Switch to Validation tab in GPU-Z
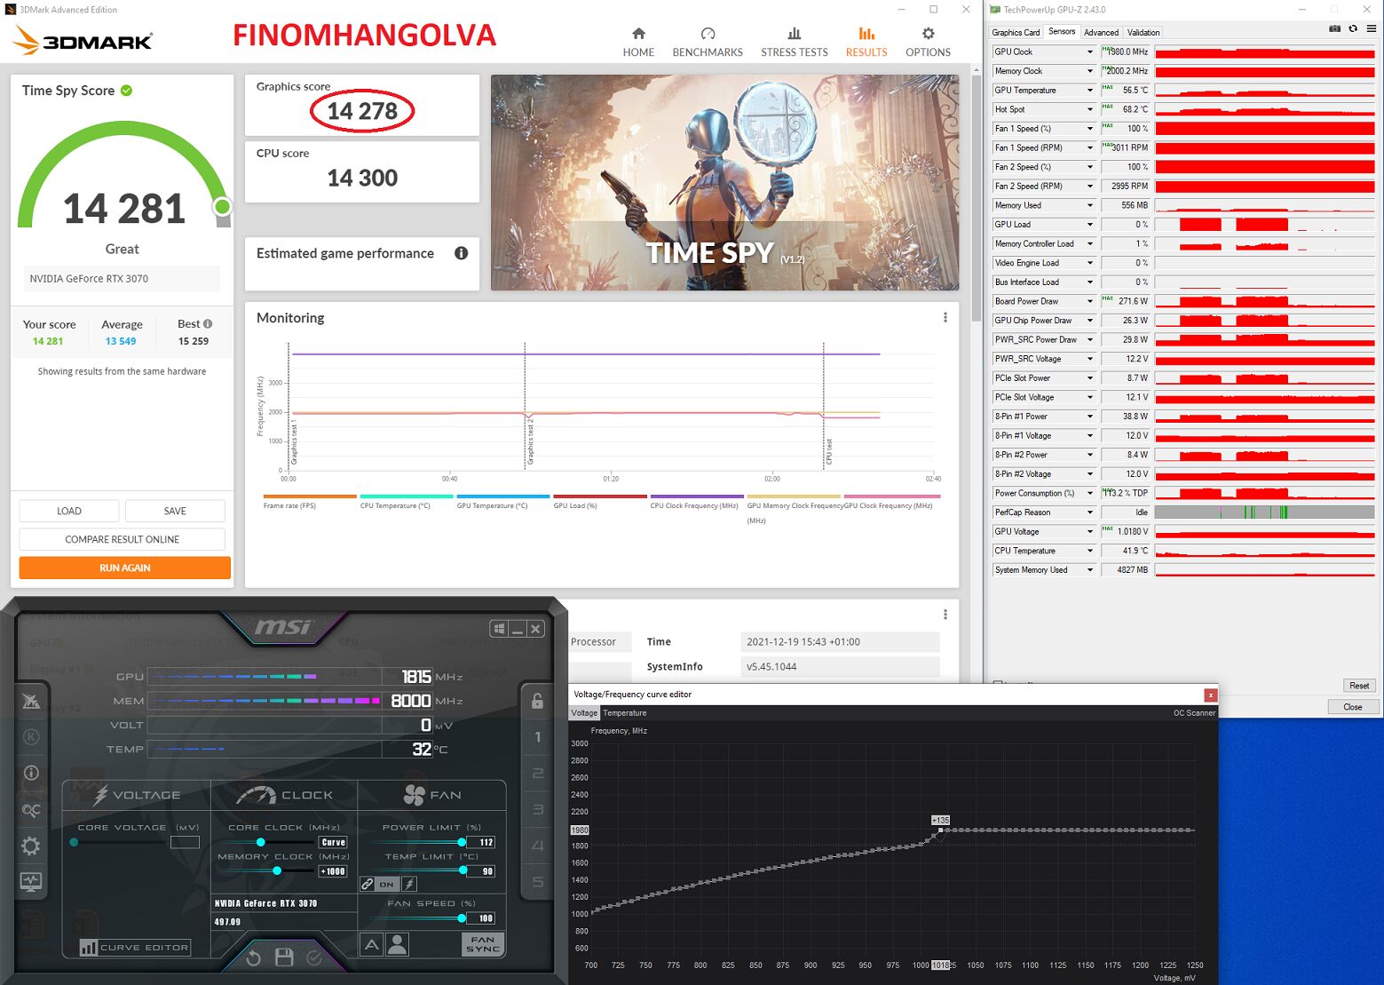This screenshot has width=1384, height=985. coord(1143,32)
